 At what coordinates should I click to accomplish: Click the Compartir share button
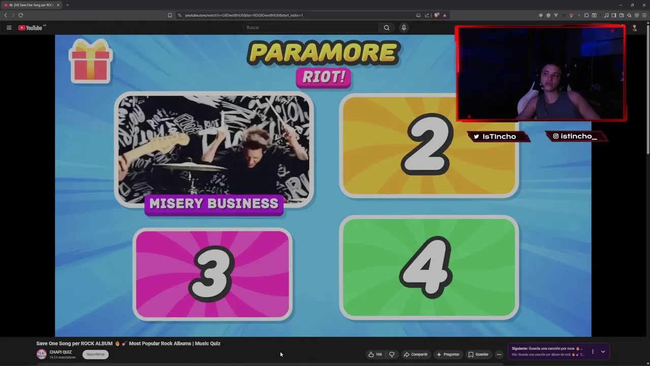415,354
